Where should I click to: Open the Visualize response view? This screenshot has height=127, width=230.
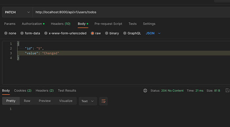point(66,101)
